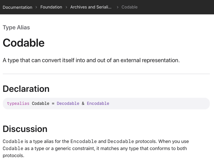Click the Discussion section heading
The image size is (214, 167).
[x=25, y=129]
